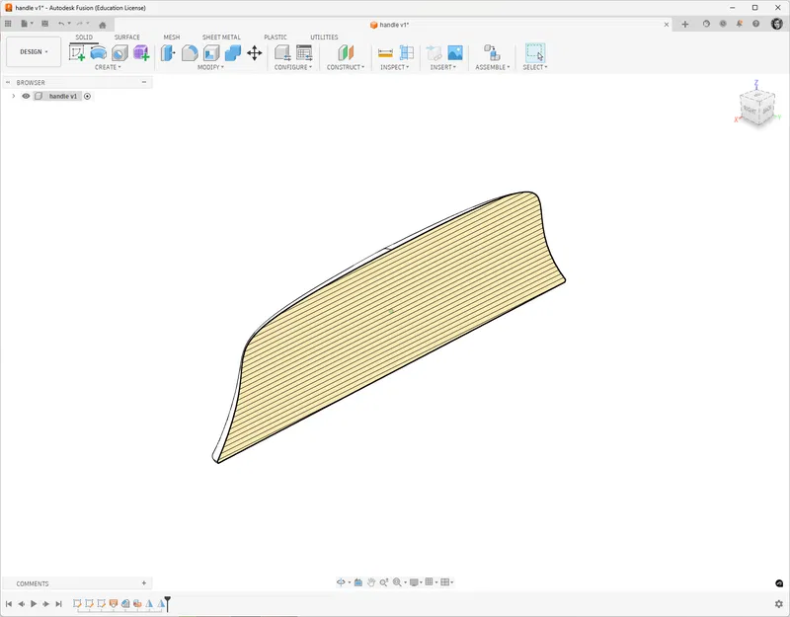Switch to the SOLID tab
This screenshot has width=790, height=617.
[x=84, y=38]
